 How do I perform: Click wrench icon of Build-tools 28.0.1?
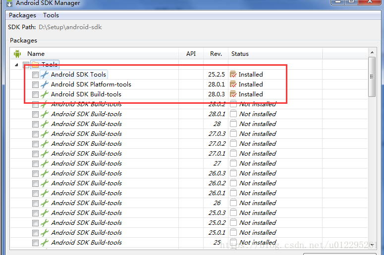(45, 114)
